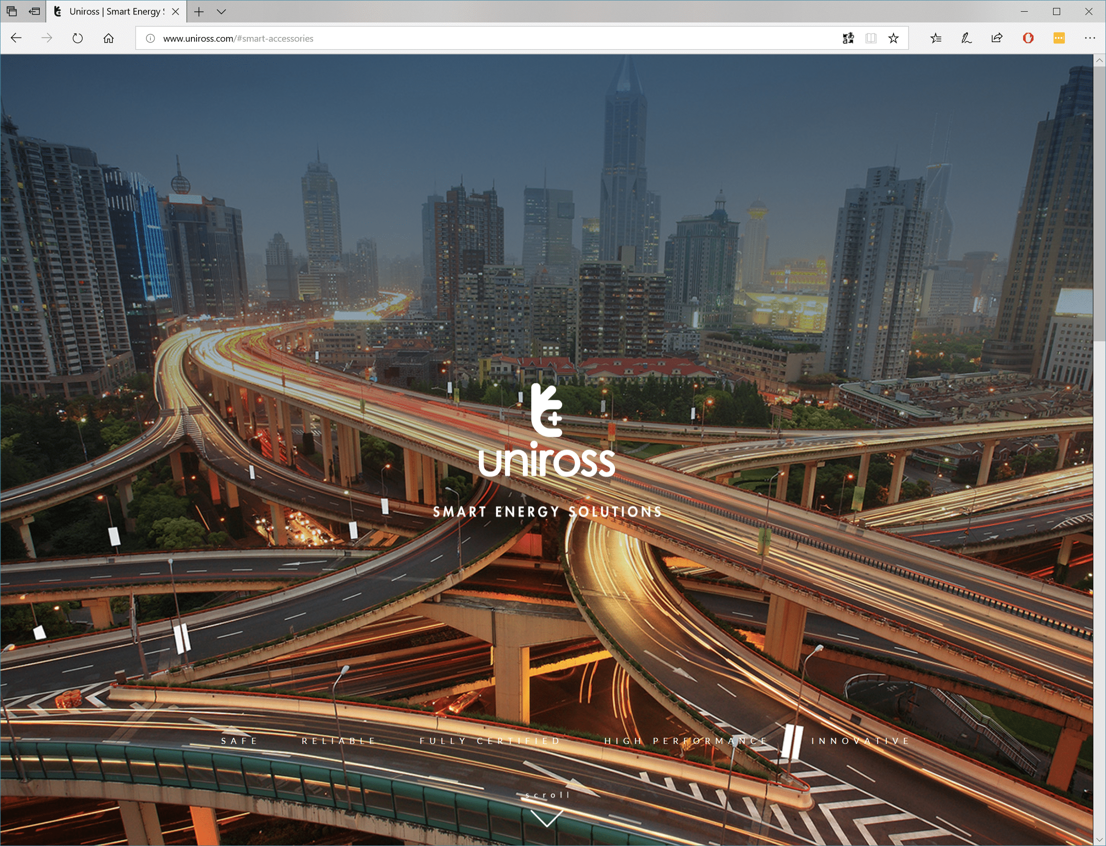Toggle reading view book icon

point(871,38)
